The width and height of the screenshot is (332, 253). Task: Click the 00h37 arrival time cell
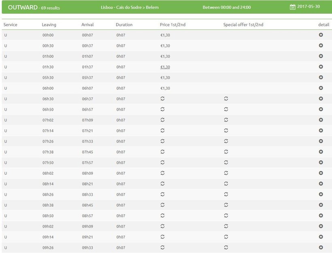coord(87,46)
